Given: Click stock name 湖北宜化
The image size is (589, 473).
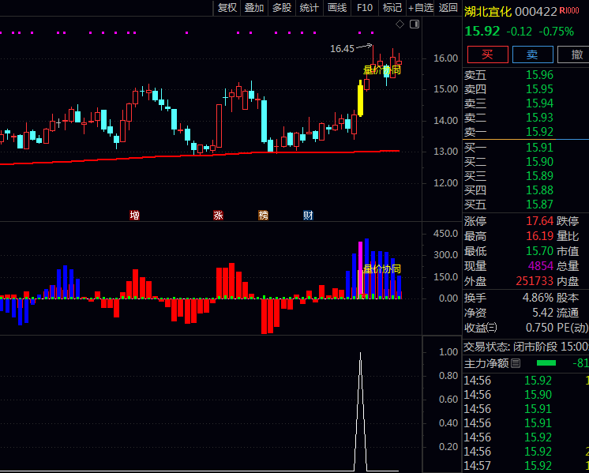Looking at the screenshot, I should (488, 12).
